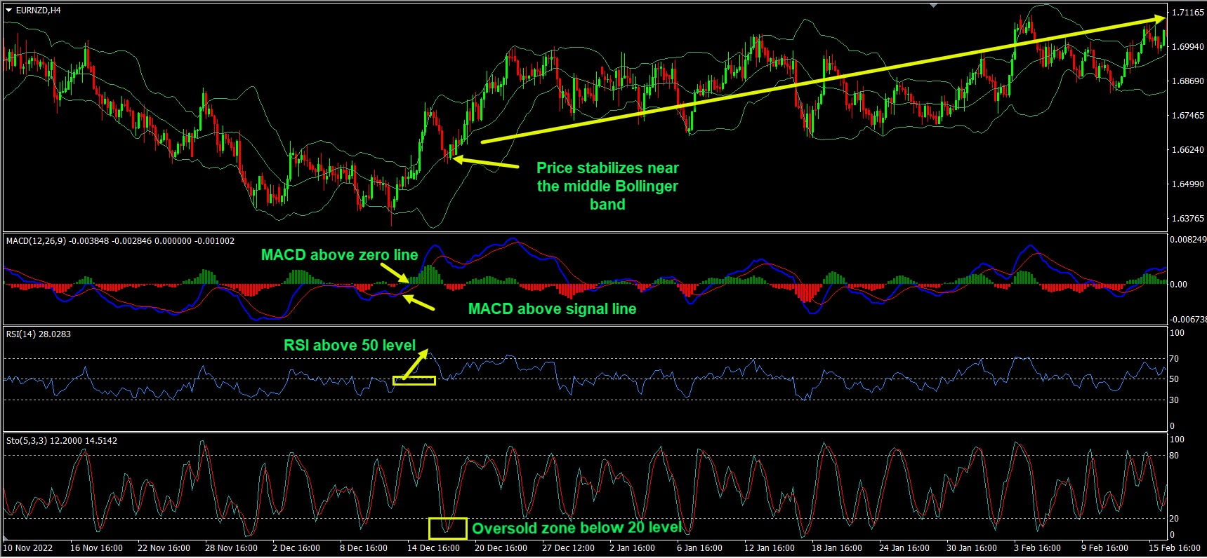The image size is (1207, 558).
Task: Click 'Oversold zone below 20 level' annotation
Action: (576, 528)
